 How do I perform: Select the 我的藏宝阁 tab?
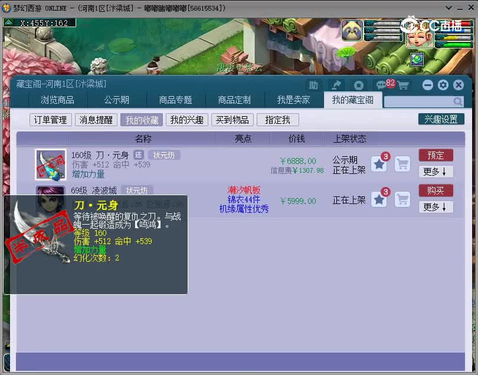(353, 100)
